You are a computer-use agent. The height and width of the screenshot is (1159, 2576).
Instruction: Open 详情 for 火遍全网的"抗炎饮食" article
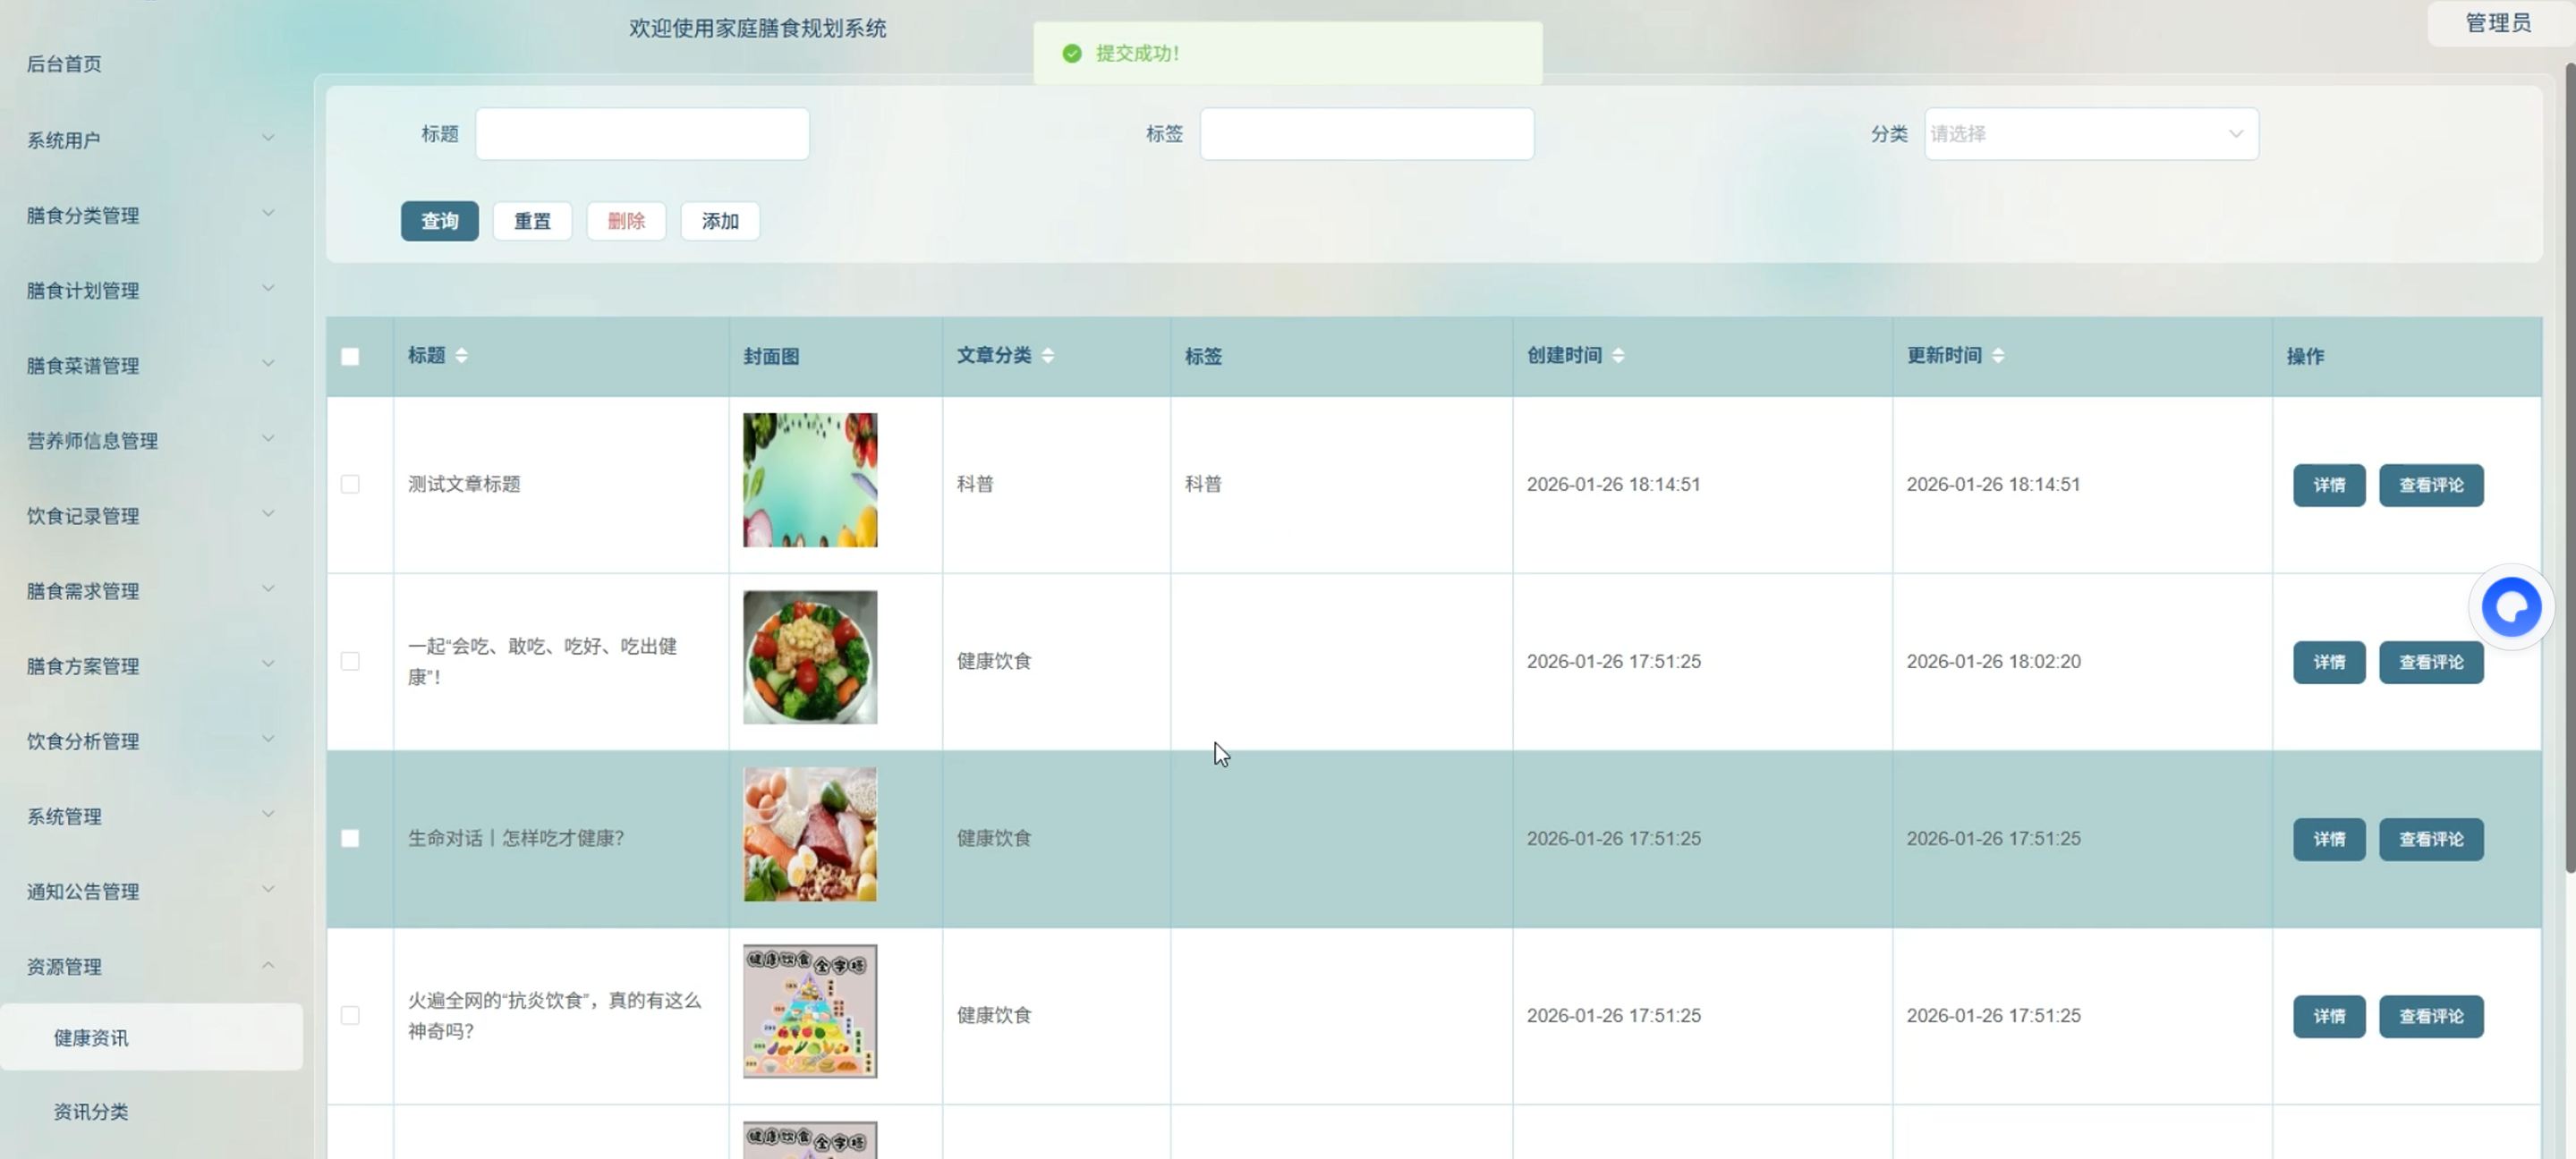pos(2329,1016)
